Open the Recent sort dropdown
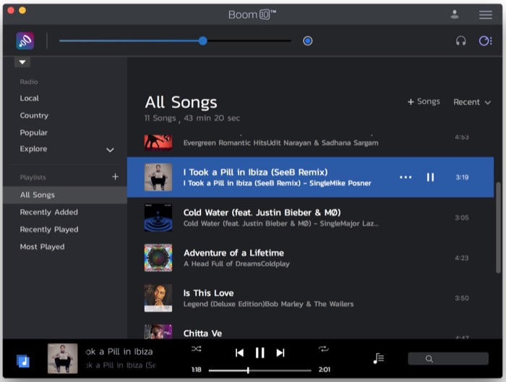This screenshot has width=506, height=382. tap(471, 102)
